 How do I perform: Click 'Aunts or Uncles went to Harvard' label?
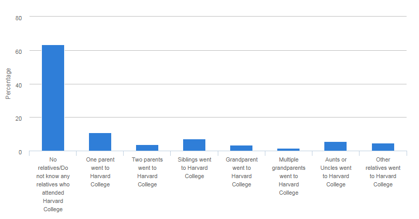(336, 172)
